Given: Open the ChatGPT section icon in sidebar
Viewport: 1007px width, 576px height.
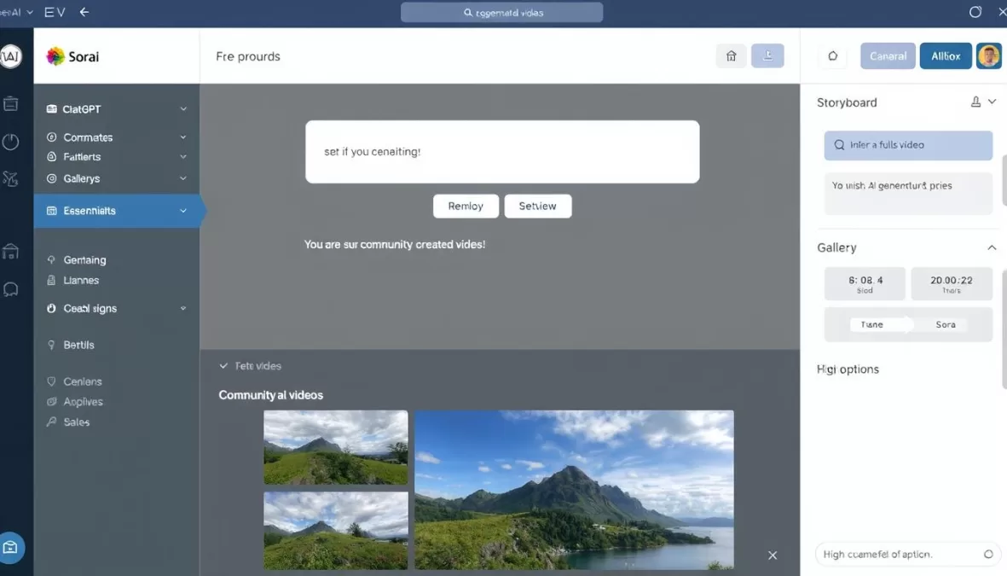Looking at the screenshot, I should [x=53, y=108].
